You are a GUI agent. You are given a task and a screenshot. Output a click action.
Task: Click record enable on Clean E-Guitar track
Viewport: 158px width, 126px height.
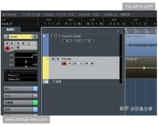[x=64, y=41]
